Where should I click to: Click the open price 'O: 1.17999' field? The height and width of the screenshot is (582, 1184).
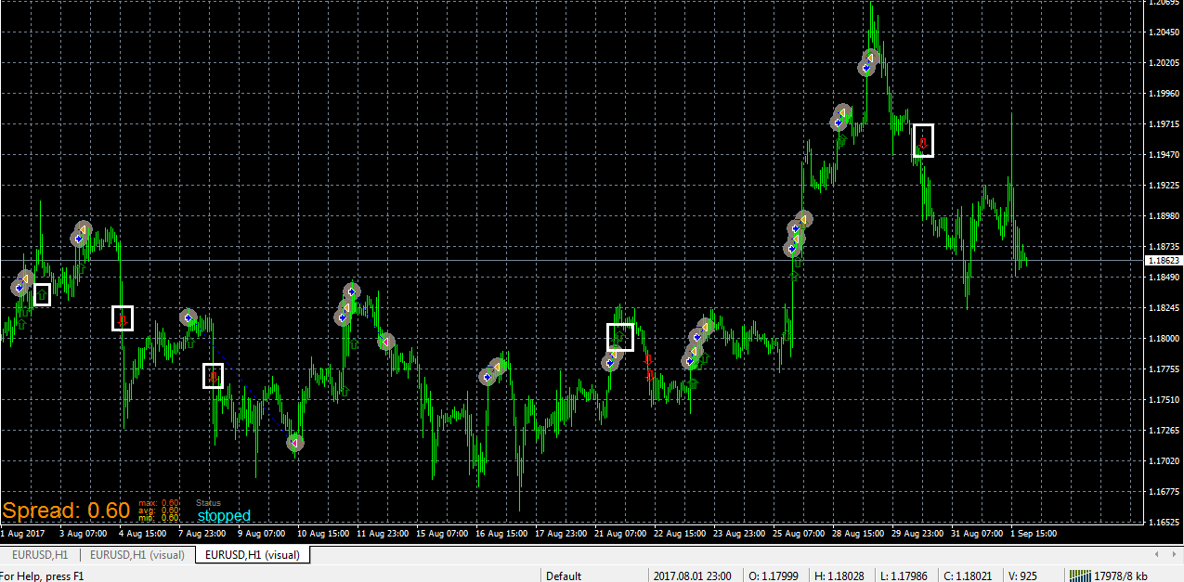[x=773, y=576]
